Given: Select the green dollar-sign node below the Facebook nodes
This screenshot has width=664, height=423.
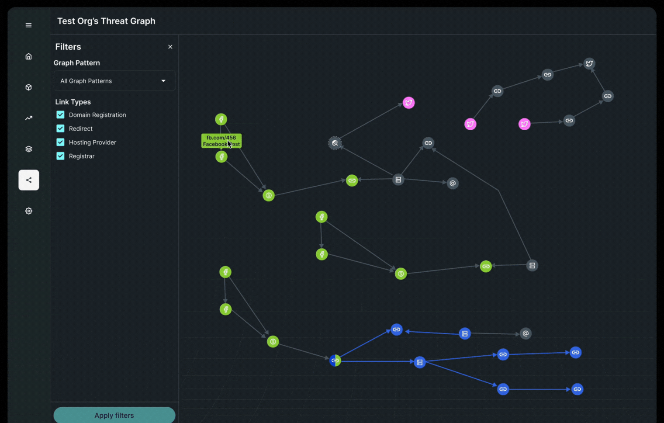Looking at the screenshot, I should point(268,195).
